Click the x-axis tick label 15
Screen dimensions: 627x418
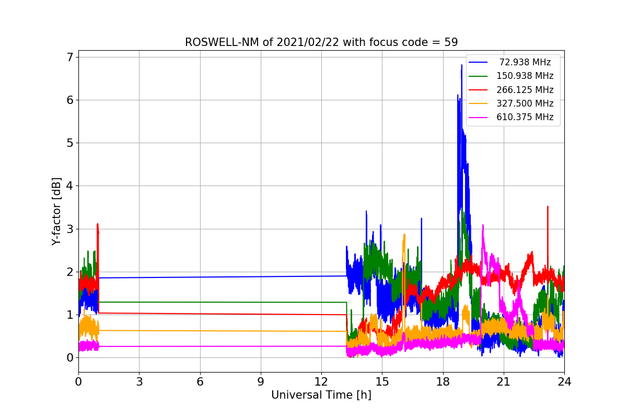tap(382, 382)
